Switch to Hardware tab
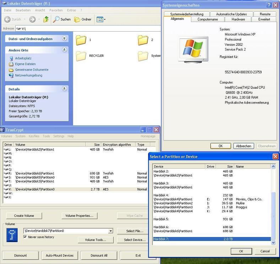Image resolution: width=280 pixels, height=264 pixels. 238,19
